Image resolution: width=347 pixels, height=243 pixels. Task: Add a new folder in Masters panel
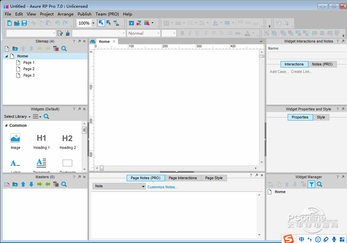coord(15,184)
